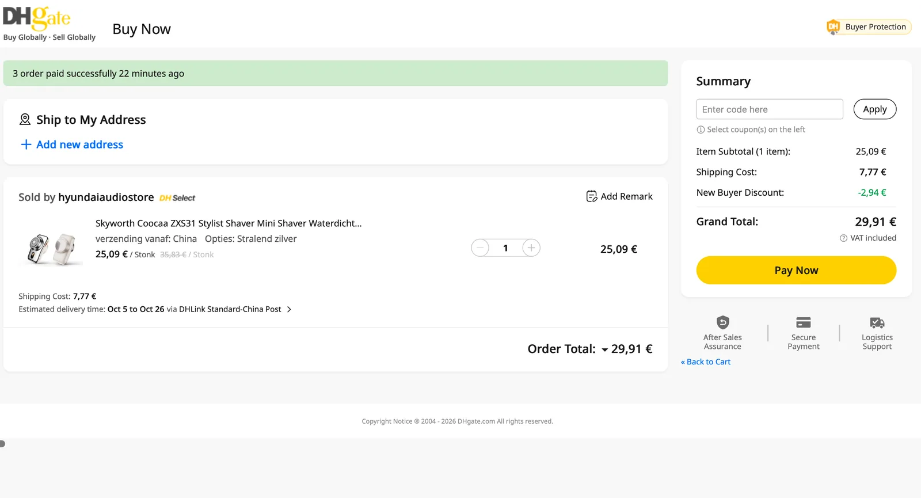Click verzending vanaf: China text

click(x=146, y=239)
